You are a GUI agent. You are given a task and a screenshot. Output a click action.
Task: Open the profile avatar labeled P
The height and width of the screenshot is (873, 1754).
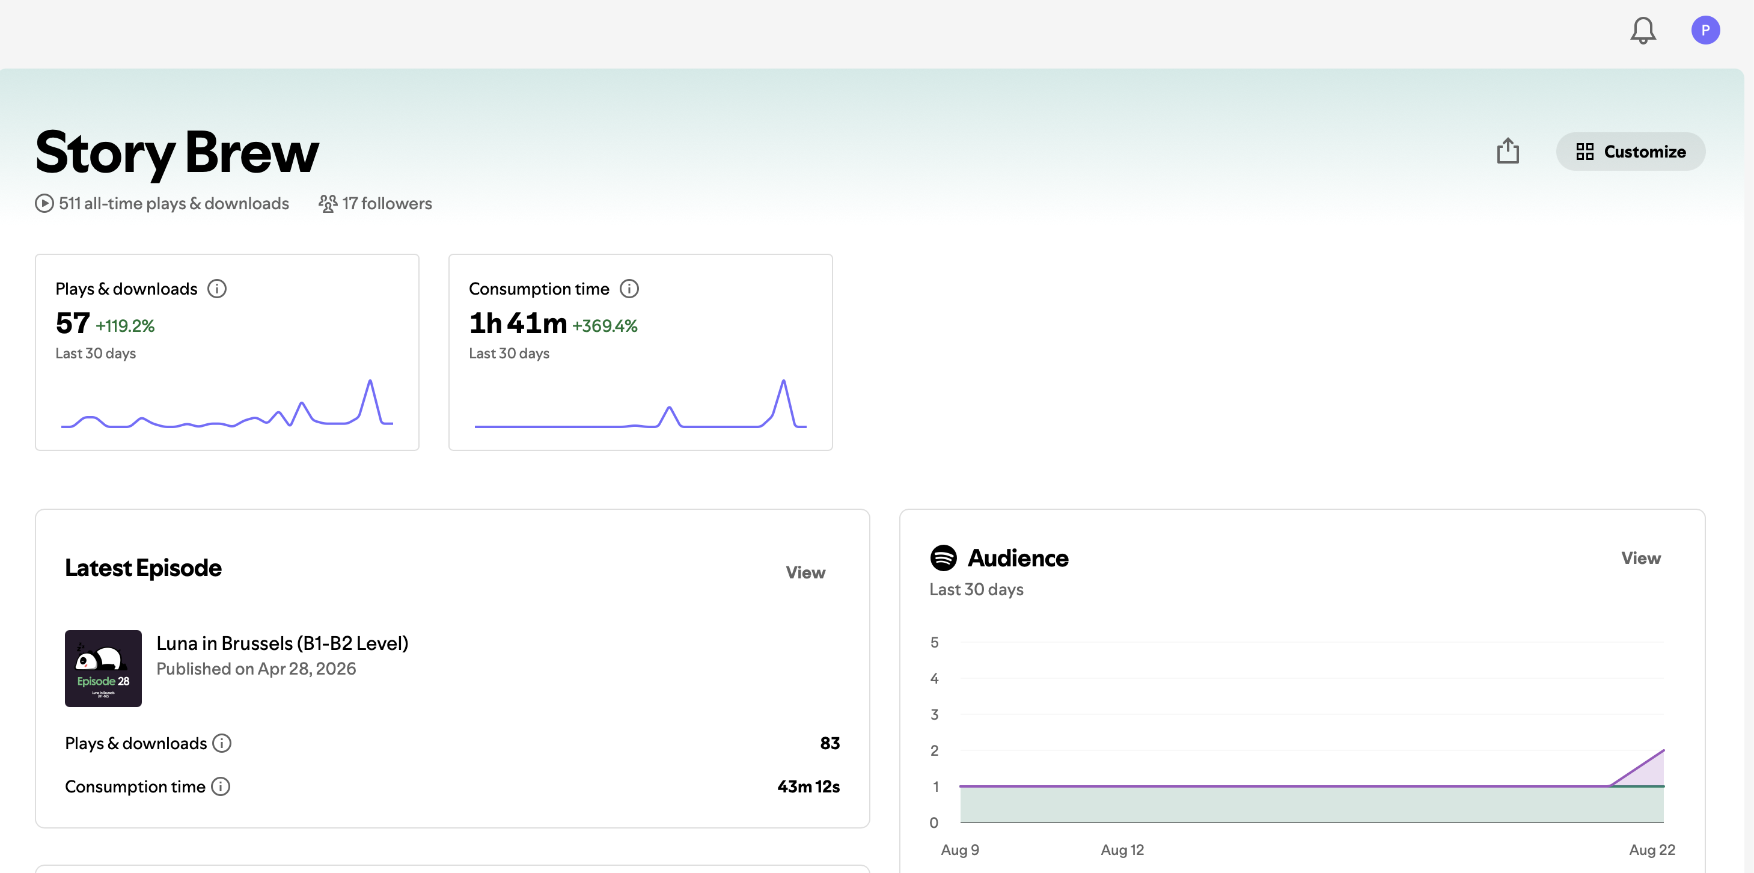(1705, 30)
